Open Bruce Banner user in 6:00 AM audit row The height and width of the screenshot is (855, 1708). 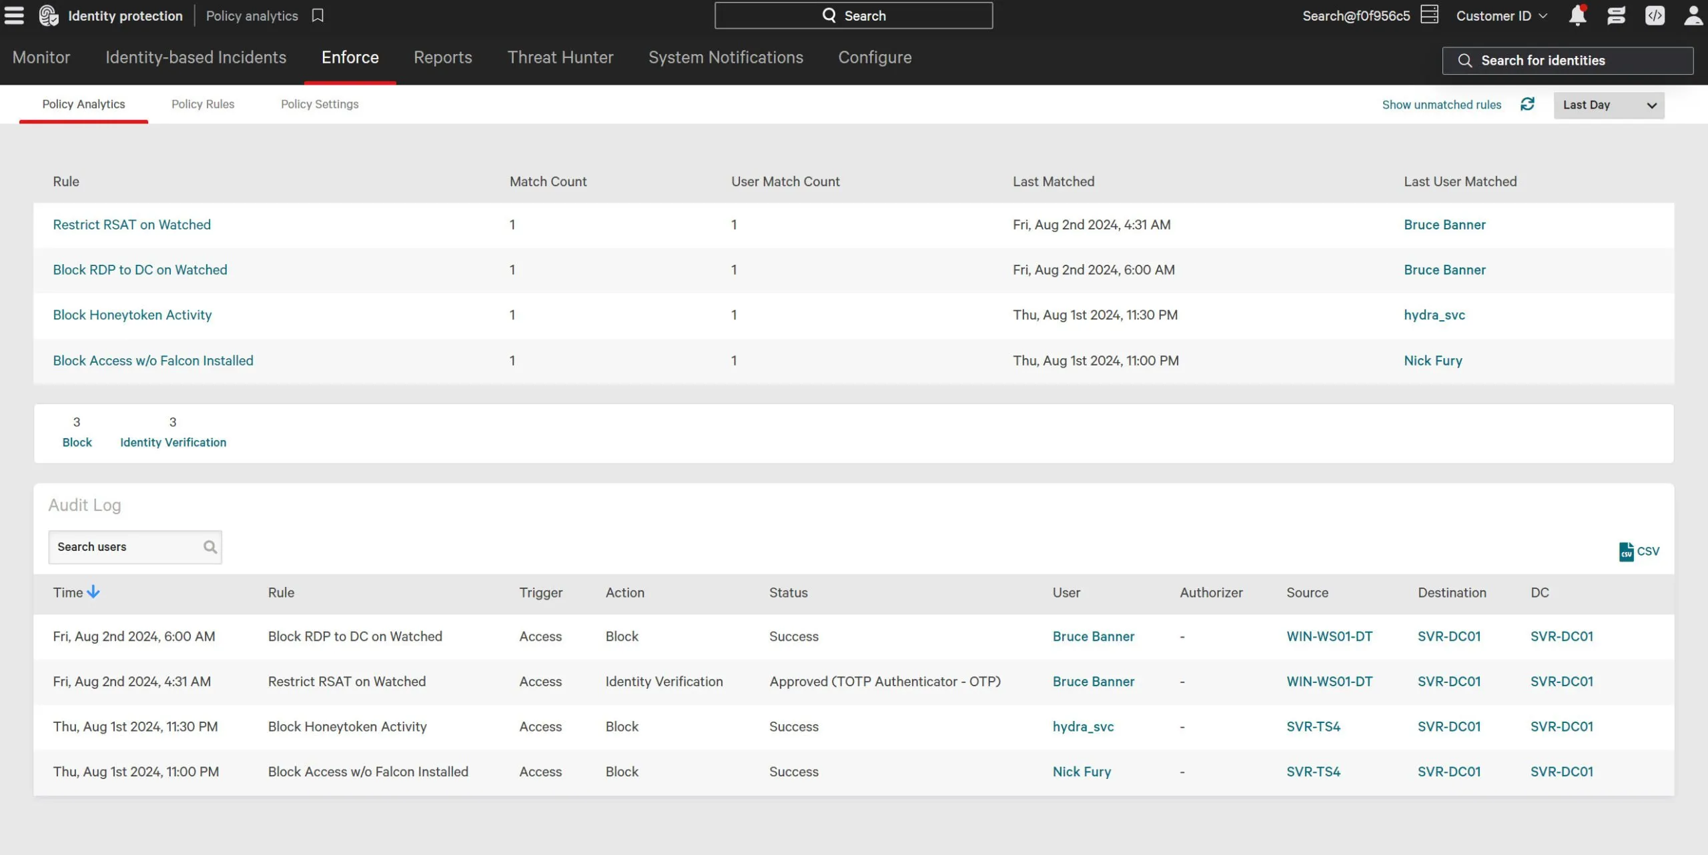pos(1093,637)
